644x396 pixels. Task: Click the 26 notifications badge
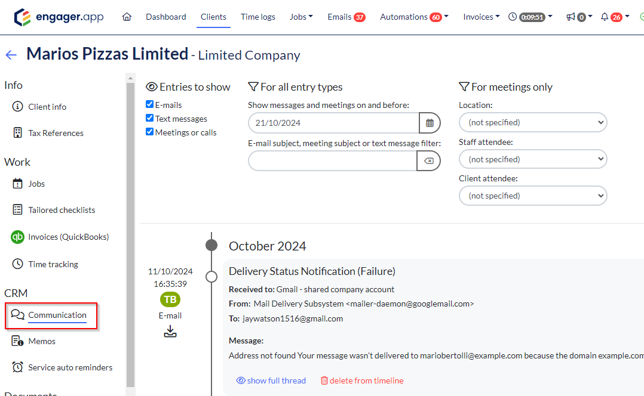(x=617, y=17)
